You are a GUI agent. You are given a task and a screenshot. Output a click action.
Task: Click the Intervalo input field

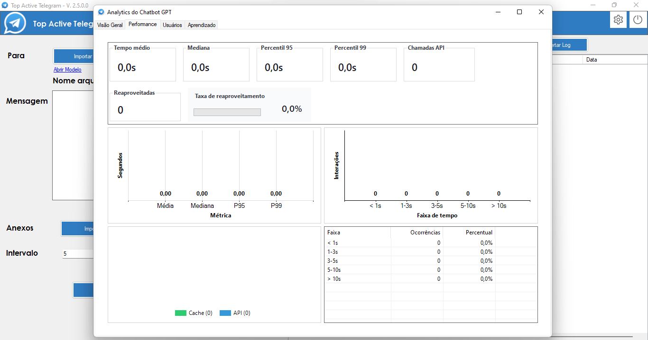(78, 254)
